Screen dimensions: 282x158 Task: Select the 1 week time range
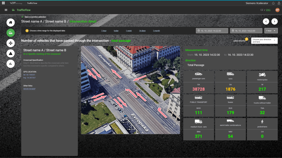(x=129, y=31)
